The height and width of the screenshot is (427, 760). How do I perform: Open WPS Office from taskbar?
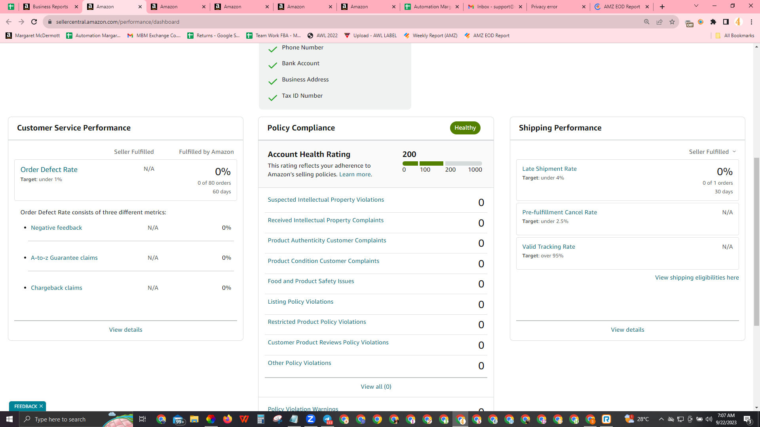click(244, 419)
